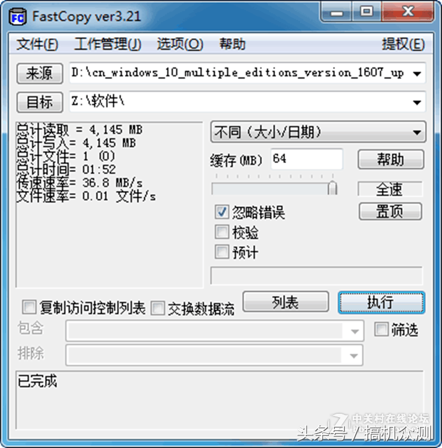
Task: Check the 交换数据流 option
Action: coord(157,308)
